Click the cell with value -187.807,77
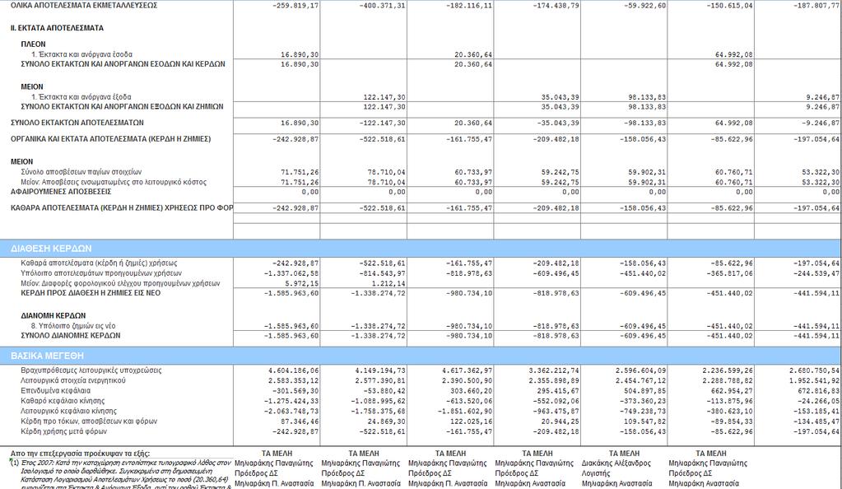The image size is (842, 489). (x=816, y=6)
